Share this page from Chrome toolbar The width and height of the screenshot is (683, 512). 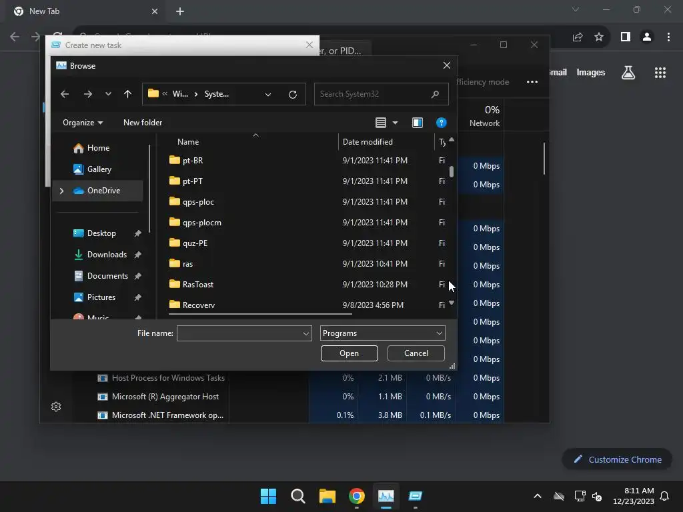click(578, 37)
